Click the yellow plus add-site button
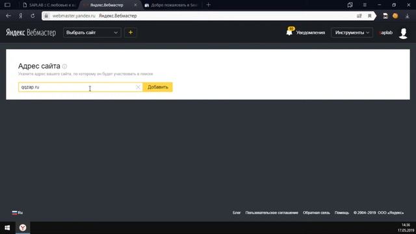416x234 pixels. (131, 32)
